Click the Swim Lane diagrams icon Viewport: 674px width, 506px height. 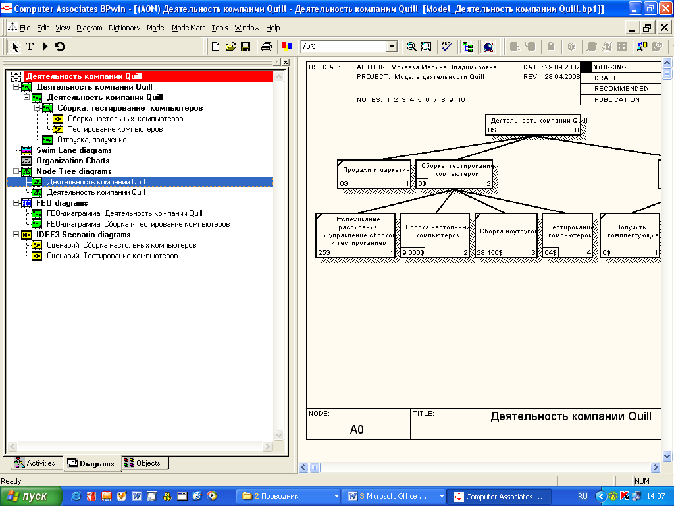(x=26, y=150)
